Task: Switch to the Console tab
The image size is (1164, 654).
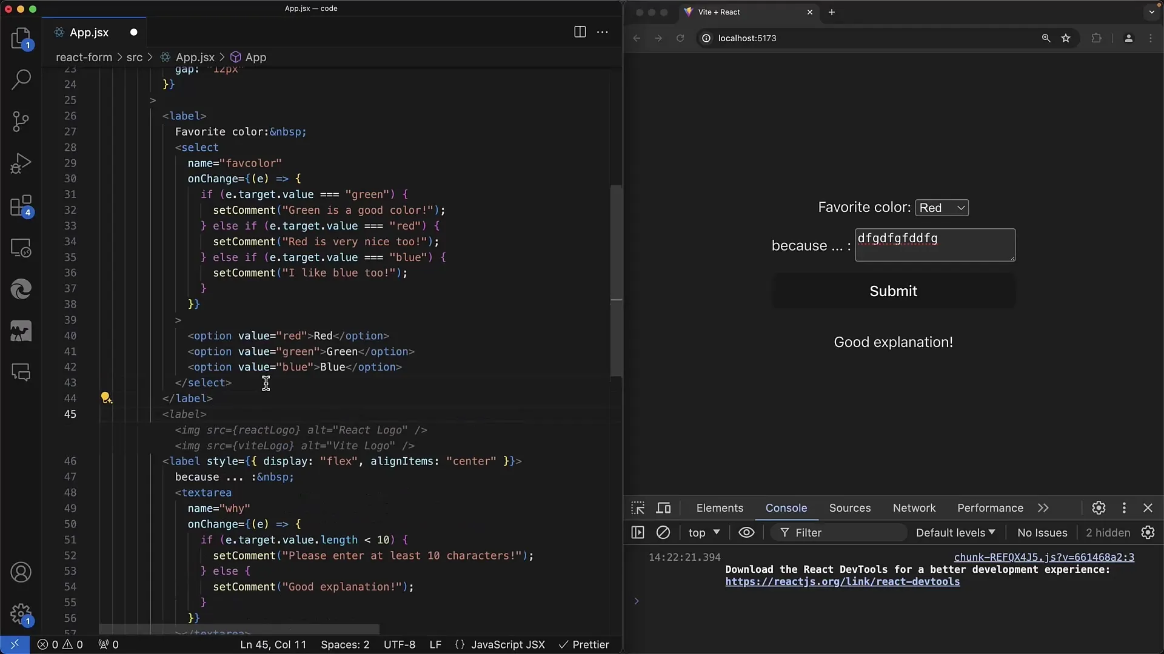Action: pos(786,508)
